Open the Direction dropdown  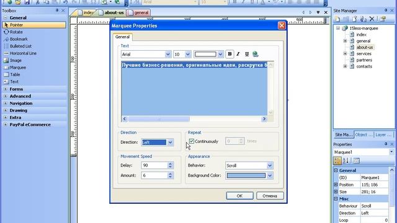[x=170, y=142]
